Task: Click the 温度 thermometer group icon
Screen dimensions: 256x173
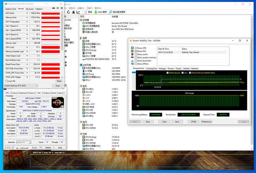Action: (81, 38)
